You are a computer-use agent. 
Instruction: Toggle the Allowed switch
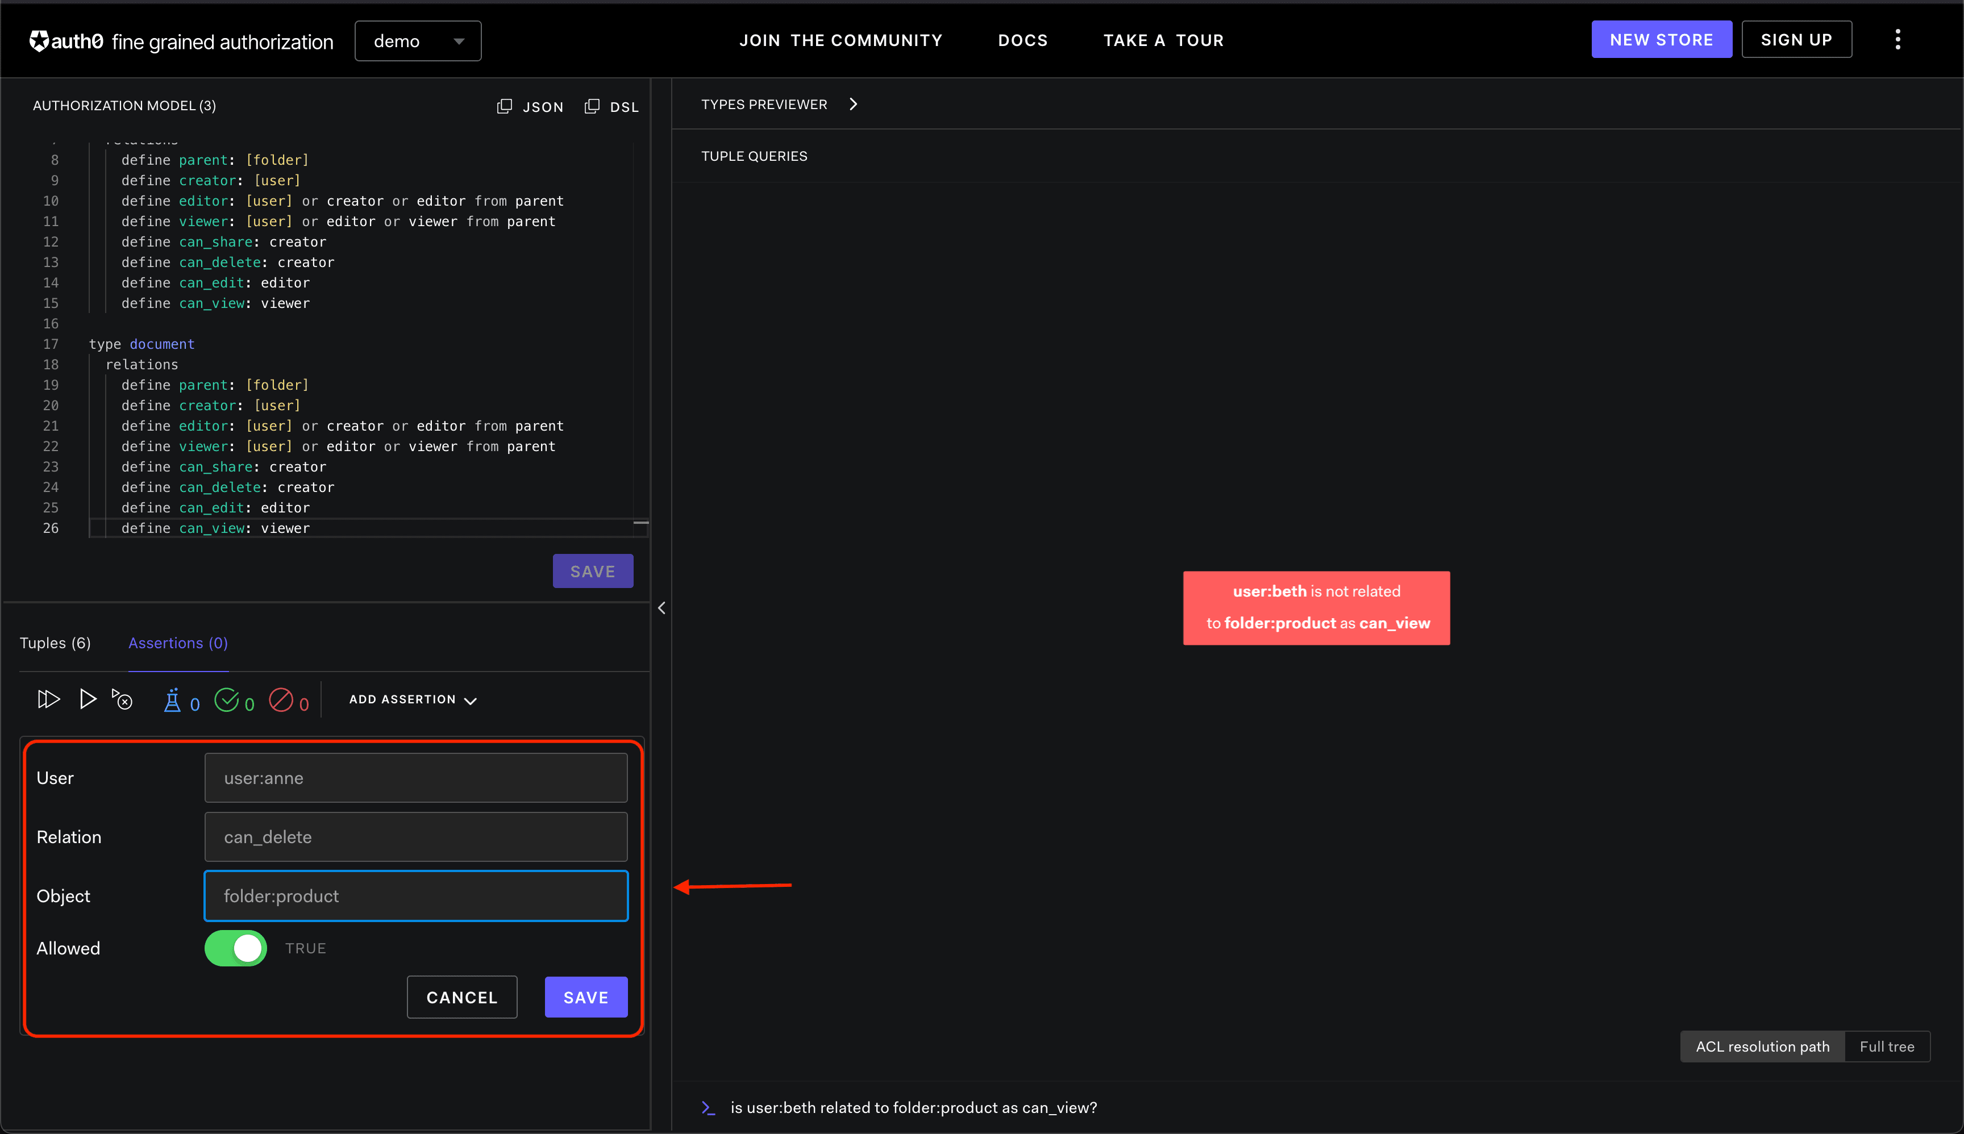236,949
